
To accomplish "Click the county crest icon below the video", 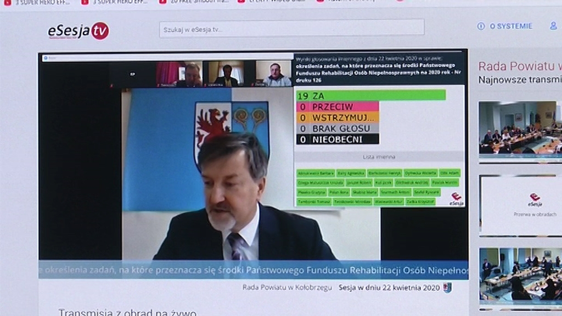I will pyautogui.click(x=448, y=287).
